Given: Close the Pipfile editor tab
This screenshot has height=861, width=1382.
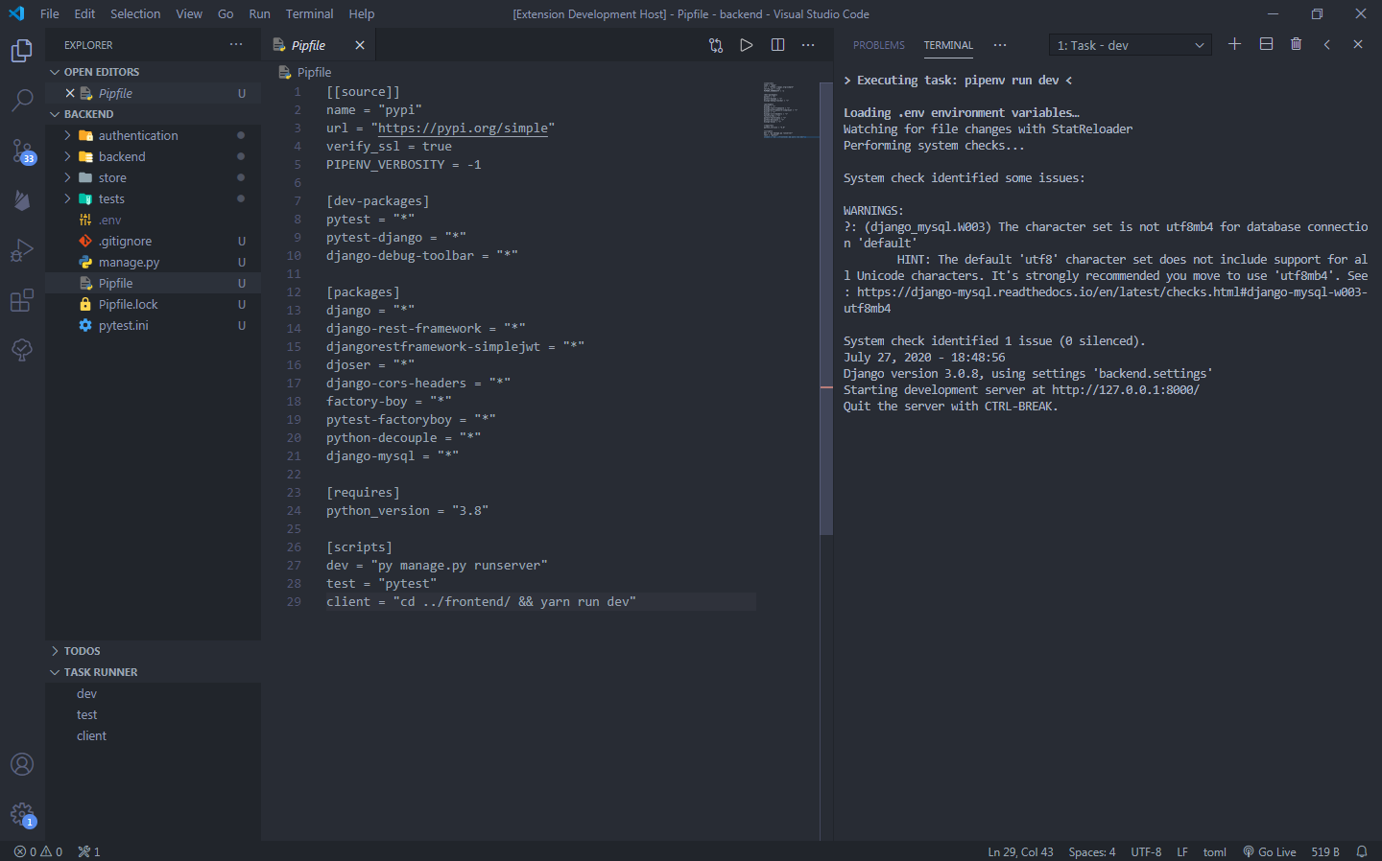Looking at the screenshot, I should pyautogui.click(x=360, y=45).
